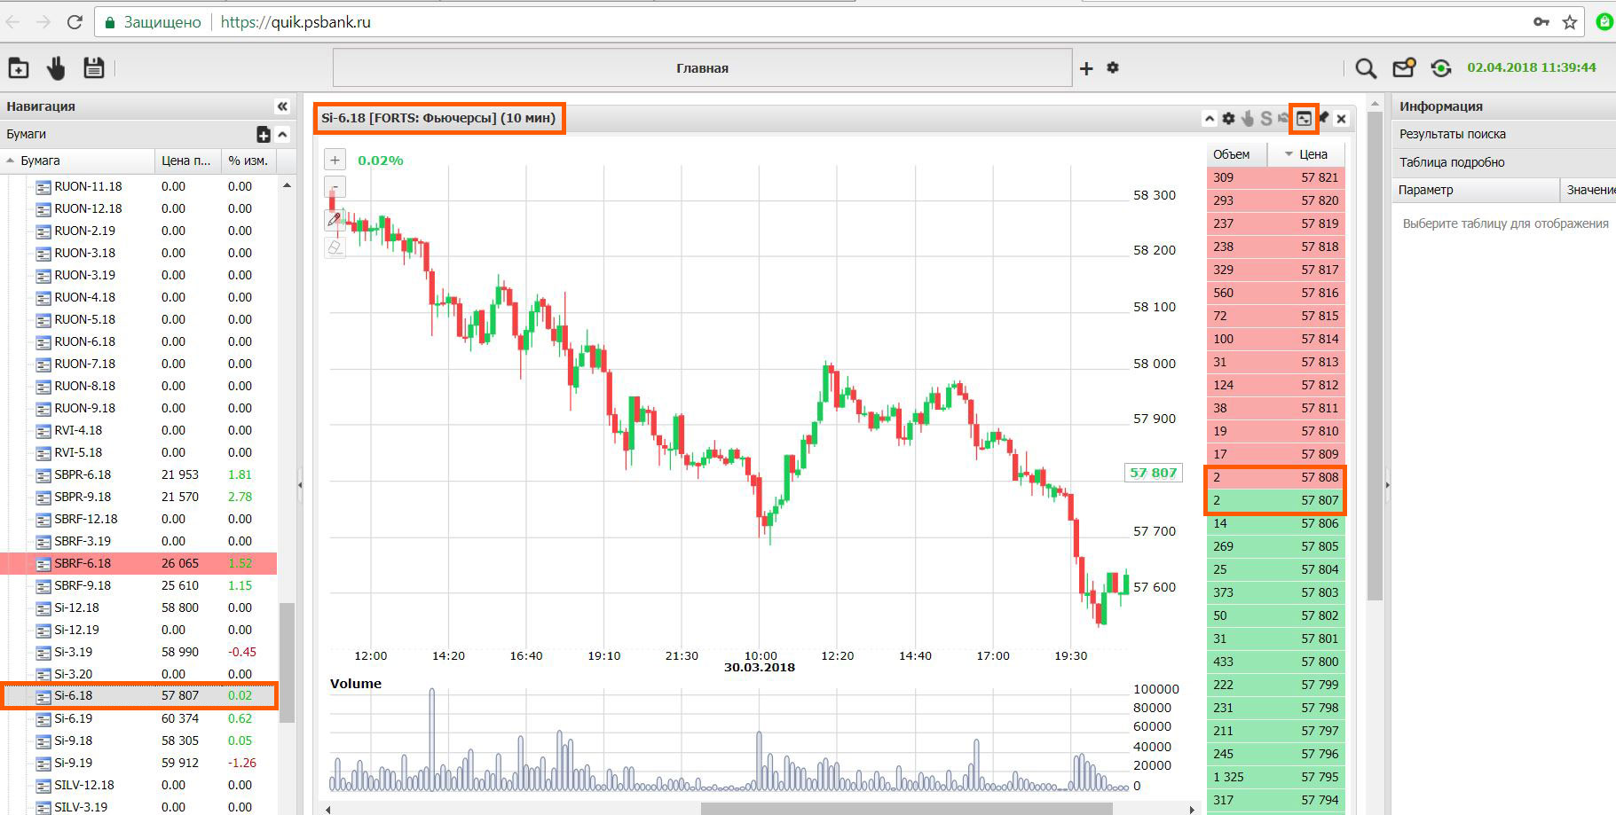Toggle the order book window icon

coord(1304,119)
